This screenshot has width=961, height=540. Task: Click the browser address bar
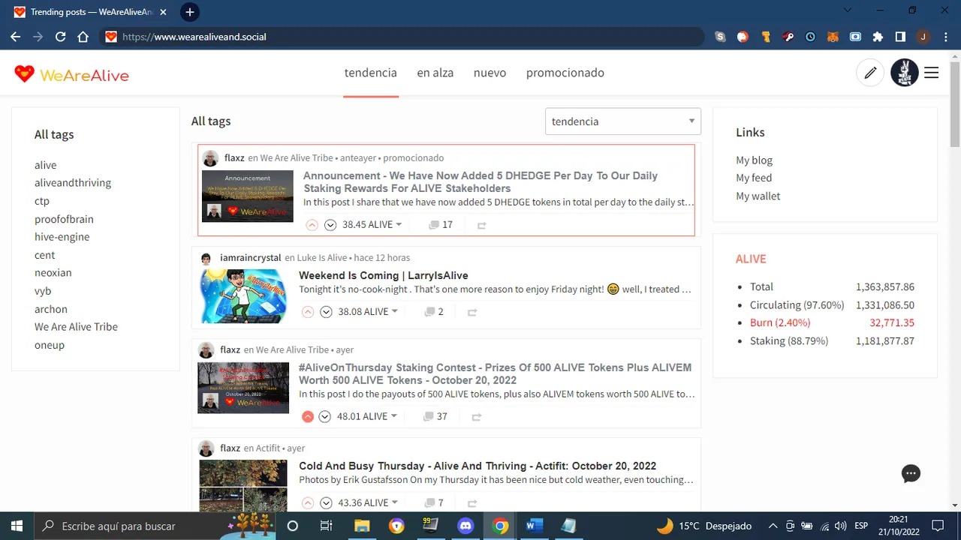click(402, 37)
